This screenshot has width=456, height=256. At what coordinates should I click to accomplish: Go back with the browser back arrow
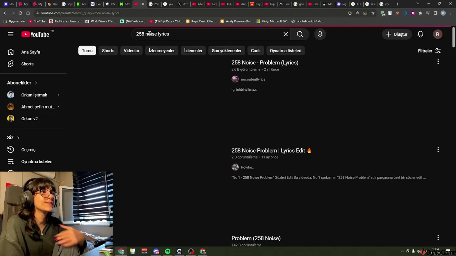[5, 13]
